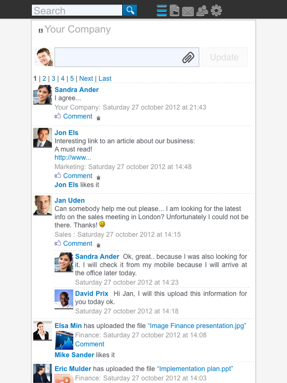This screenshot has width=287, height=383.
Task: Like Jan Uden's sales meeting post
Action: pos(58,243)
